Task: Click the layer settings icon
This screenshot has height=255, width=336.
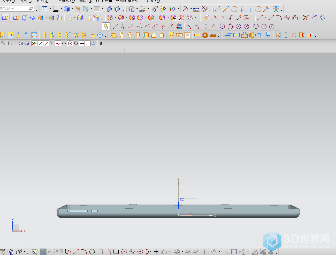Action: 132,9
